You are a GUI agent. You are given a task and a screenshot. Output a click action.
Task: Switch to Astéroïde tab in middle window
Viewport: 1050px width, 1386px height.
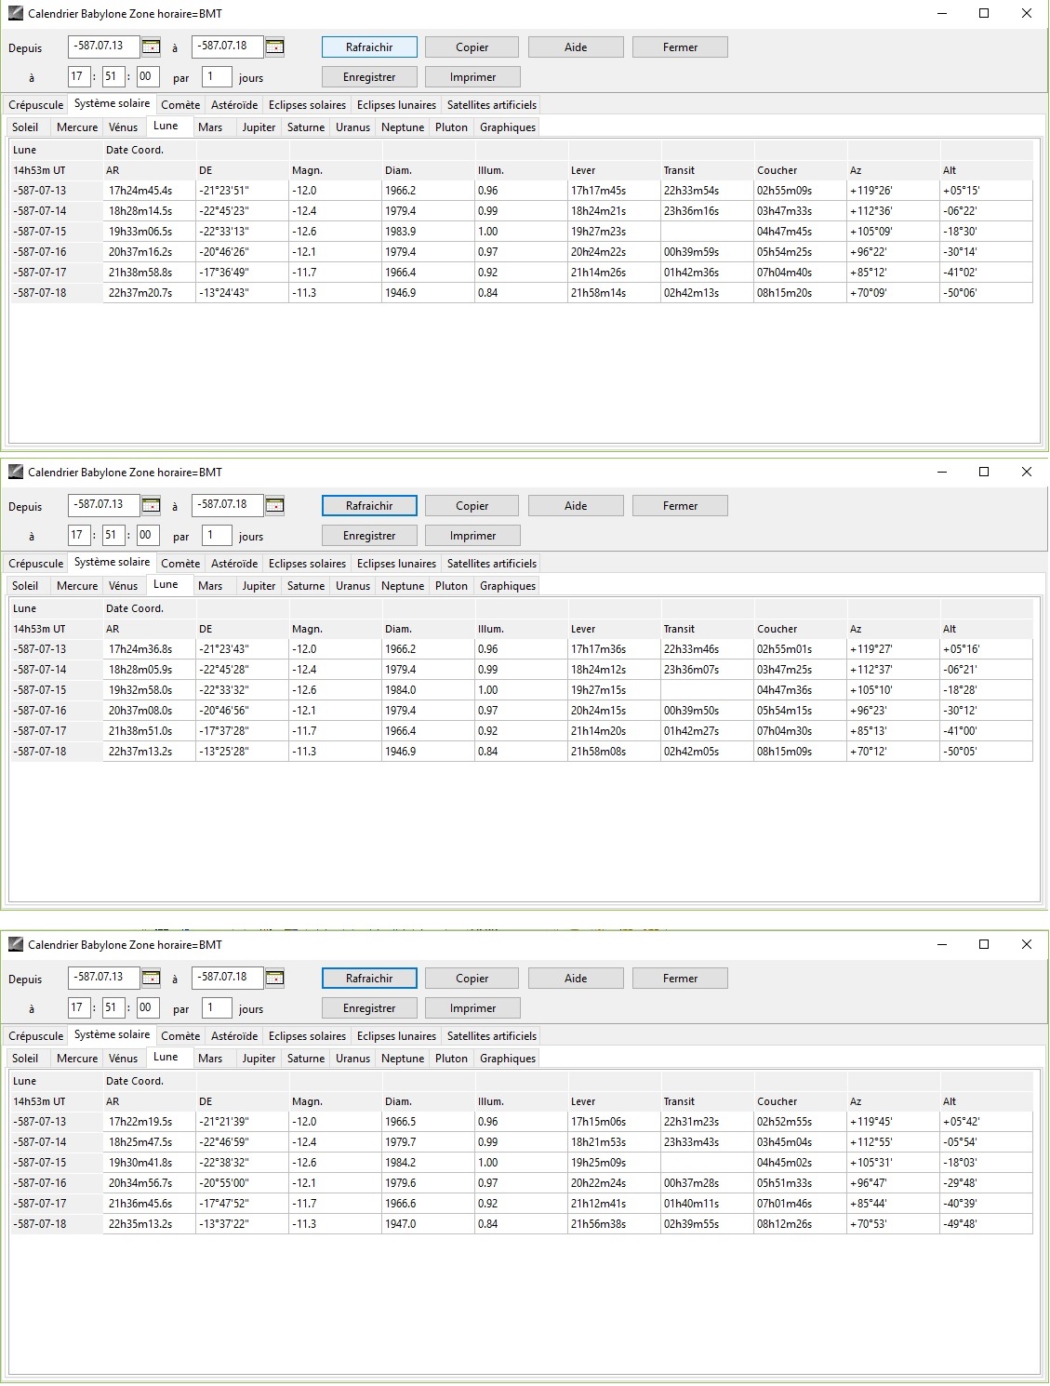pos(234,564)
